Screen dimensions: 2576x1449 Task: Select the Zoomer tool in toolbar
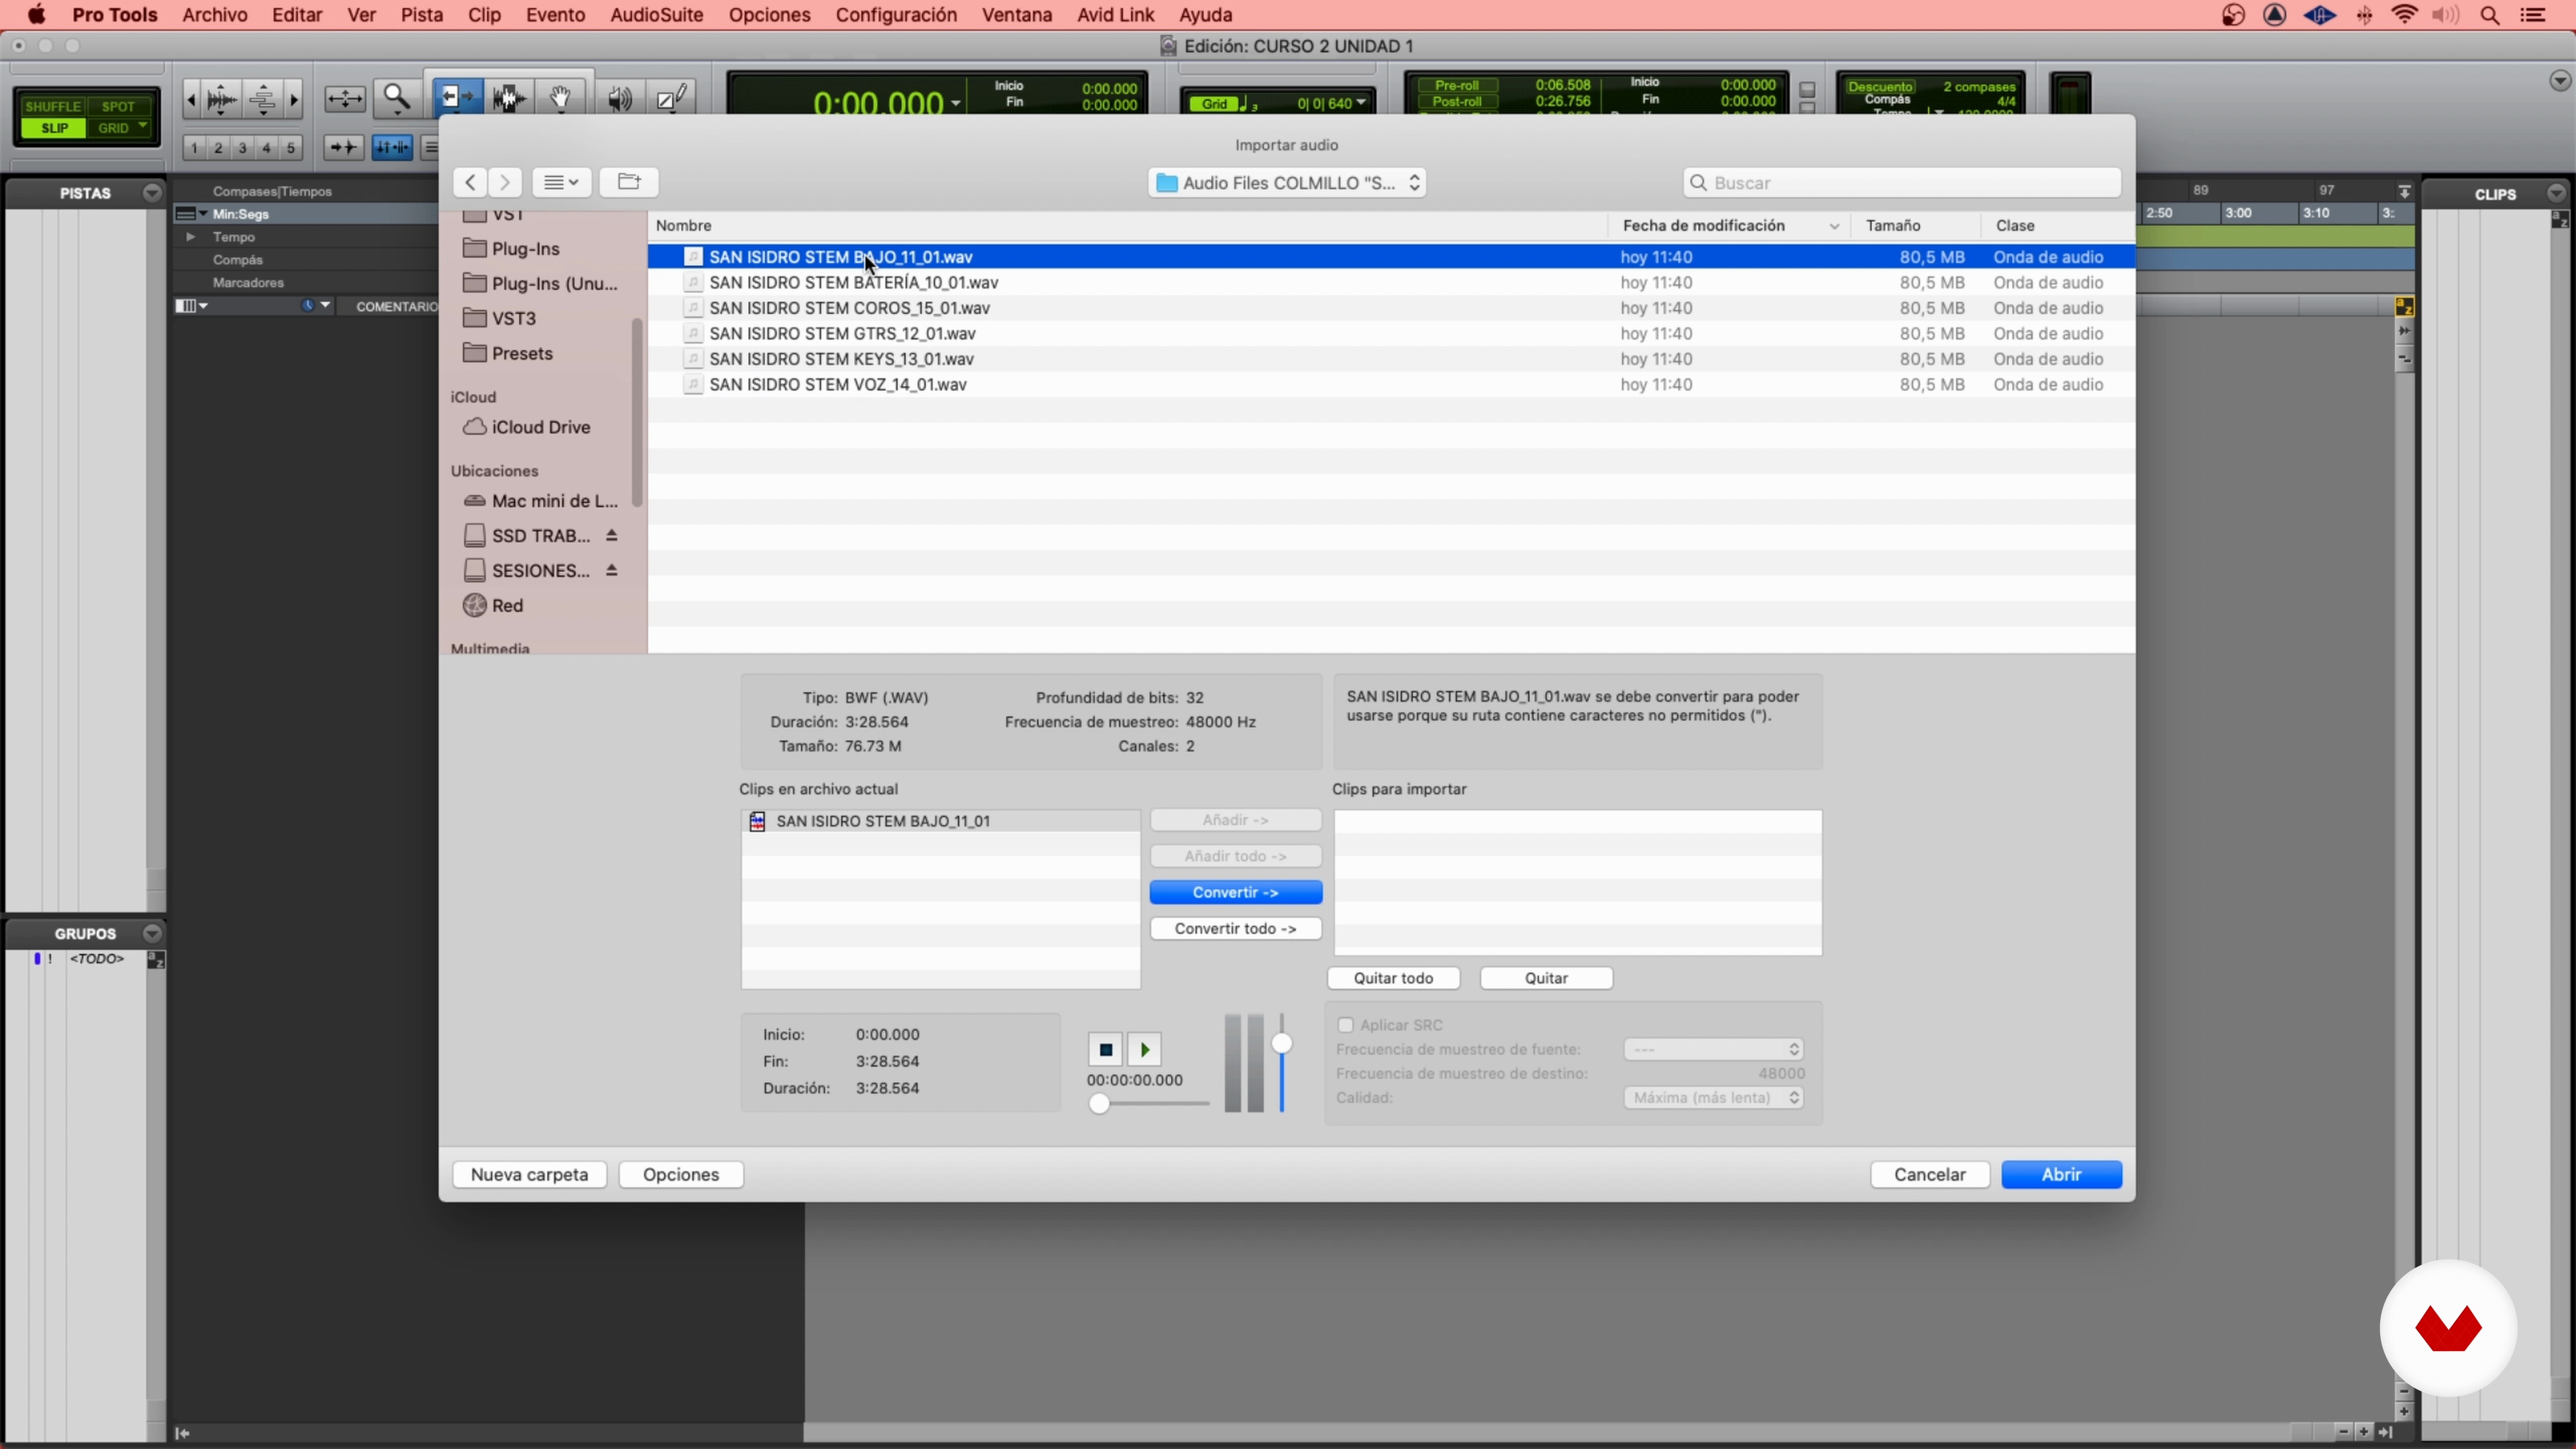[397, 98]
